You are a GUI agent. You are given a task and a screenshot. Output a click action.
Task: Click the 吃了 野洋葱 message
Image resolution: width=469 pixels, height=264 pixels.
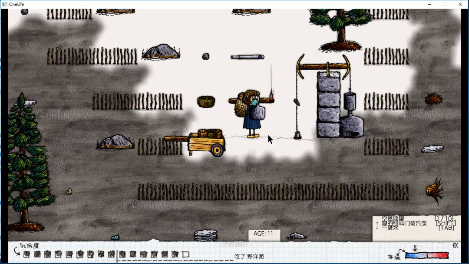click(x=249, y=256)
